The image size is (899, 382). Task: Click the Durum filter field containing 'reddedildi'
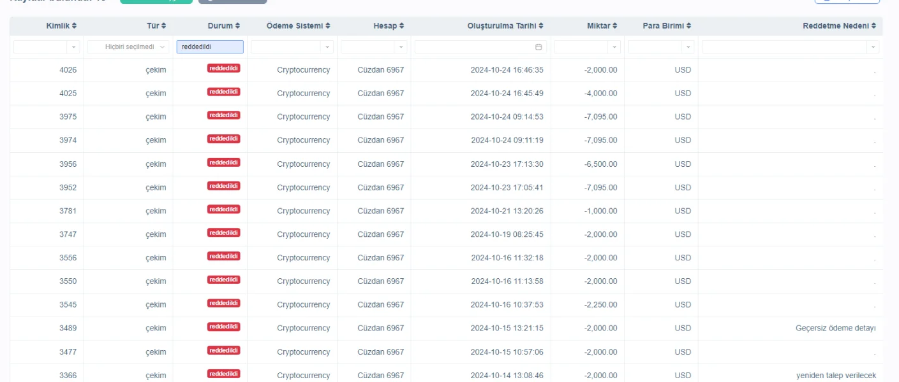[x=209, y=46]
